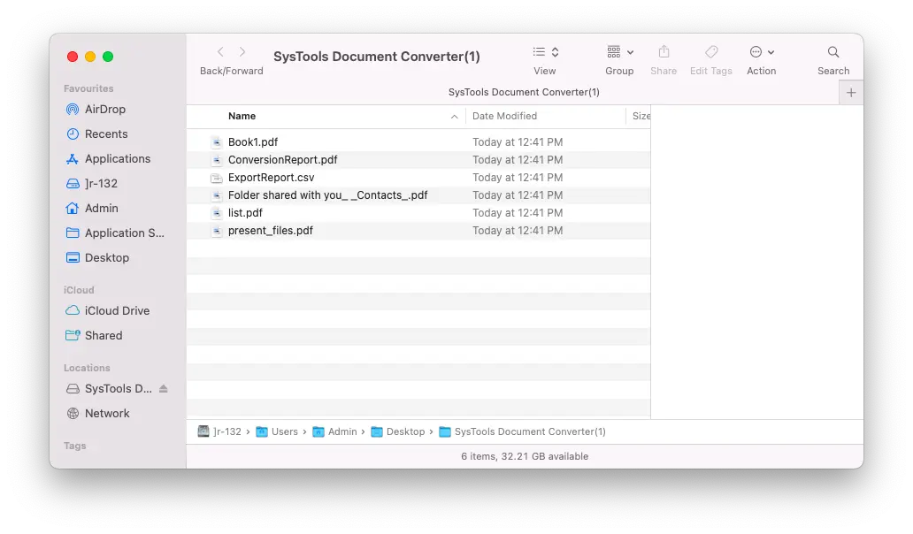Viewport: 913px width, 534px height.
Task: Click the 6 items status bar text
Action: 525,456
